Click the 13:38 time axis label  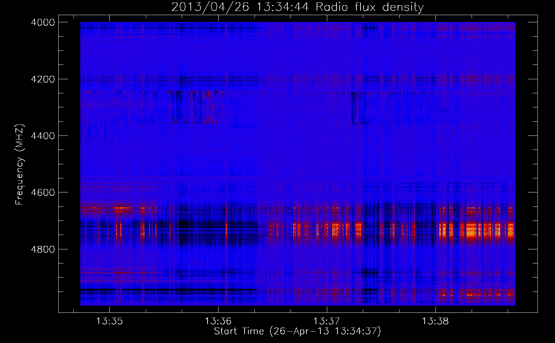pyautogui.click(x=435, y=321)
